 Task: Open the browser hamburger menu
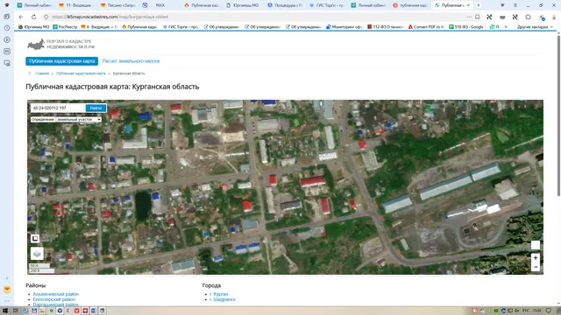coord(515,5)
